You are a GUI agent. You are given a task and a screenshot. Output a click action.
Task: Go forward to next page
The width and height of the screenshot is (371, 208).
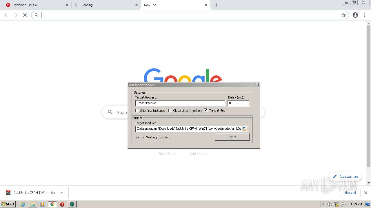(x=16, y=15)
